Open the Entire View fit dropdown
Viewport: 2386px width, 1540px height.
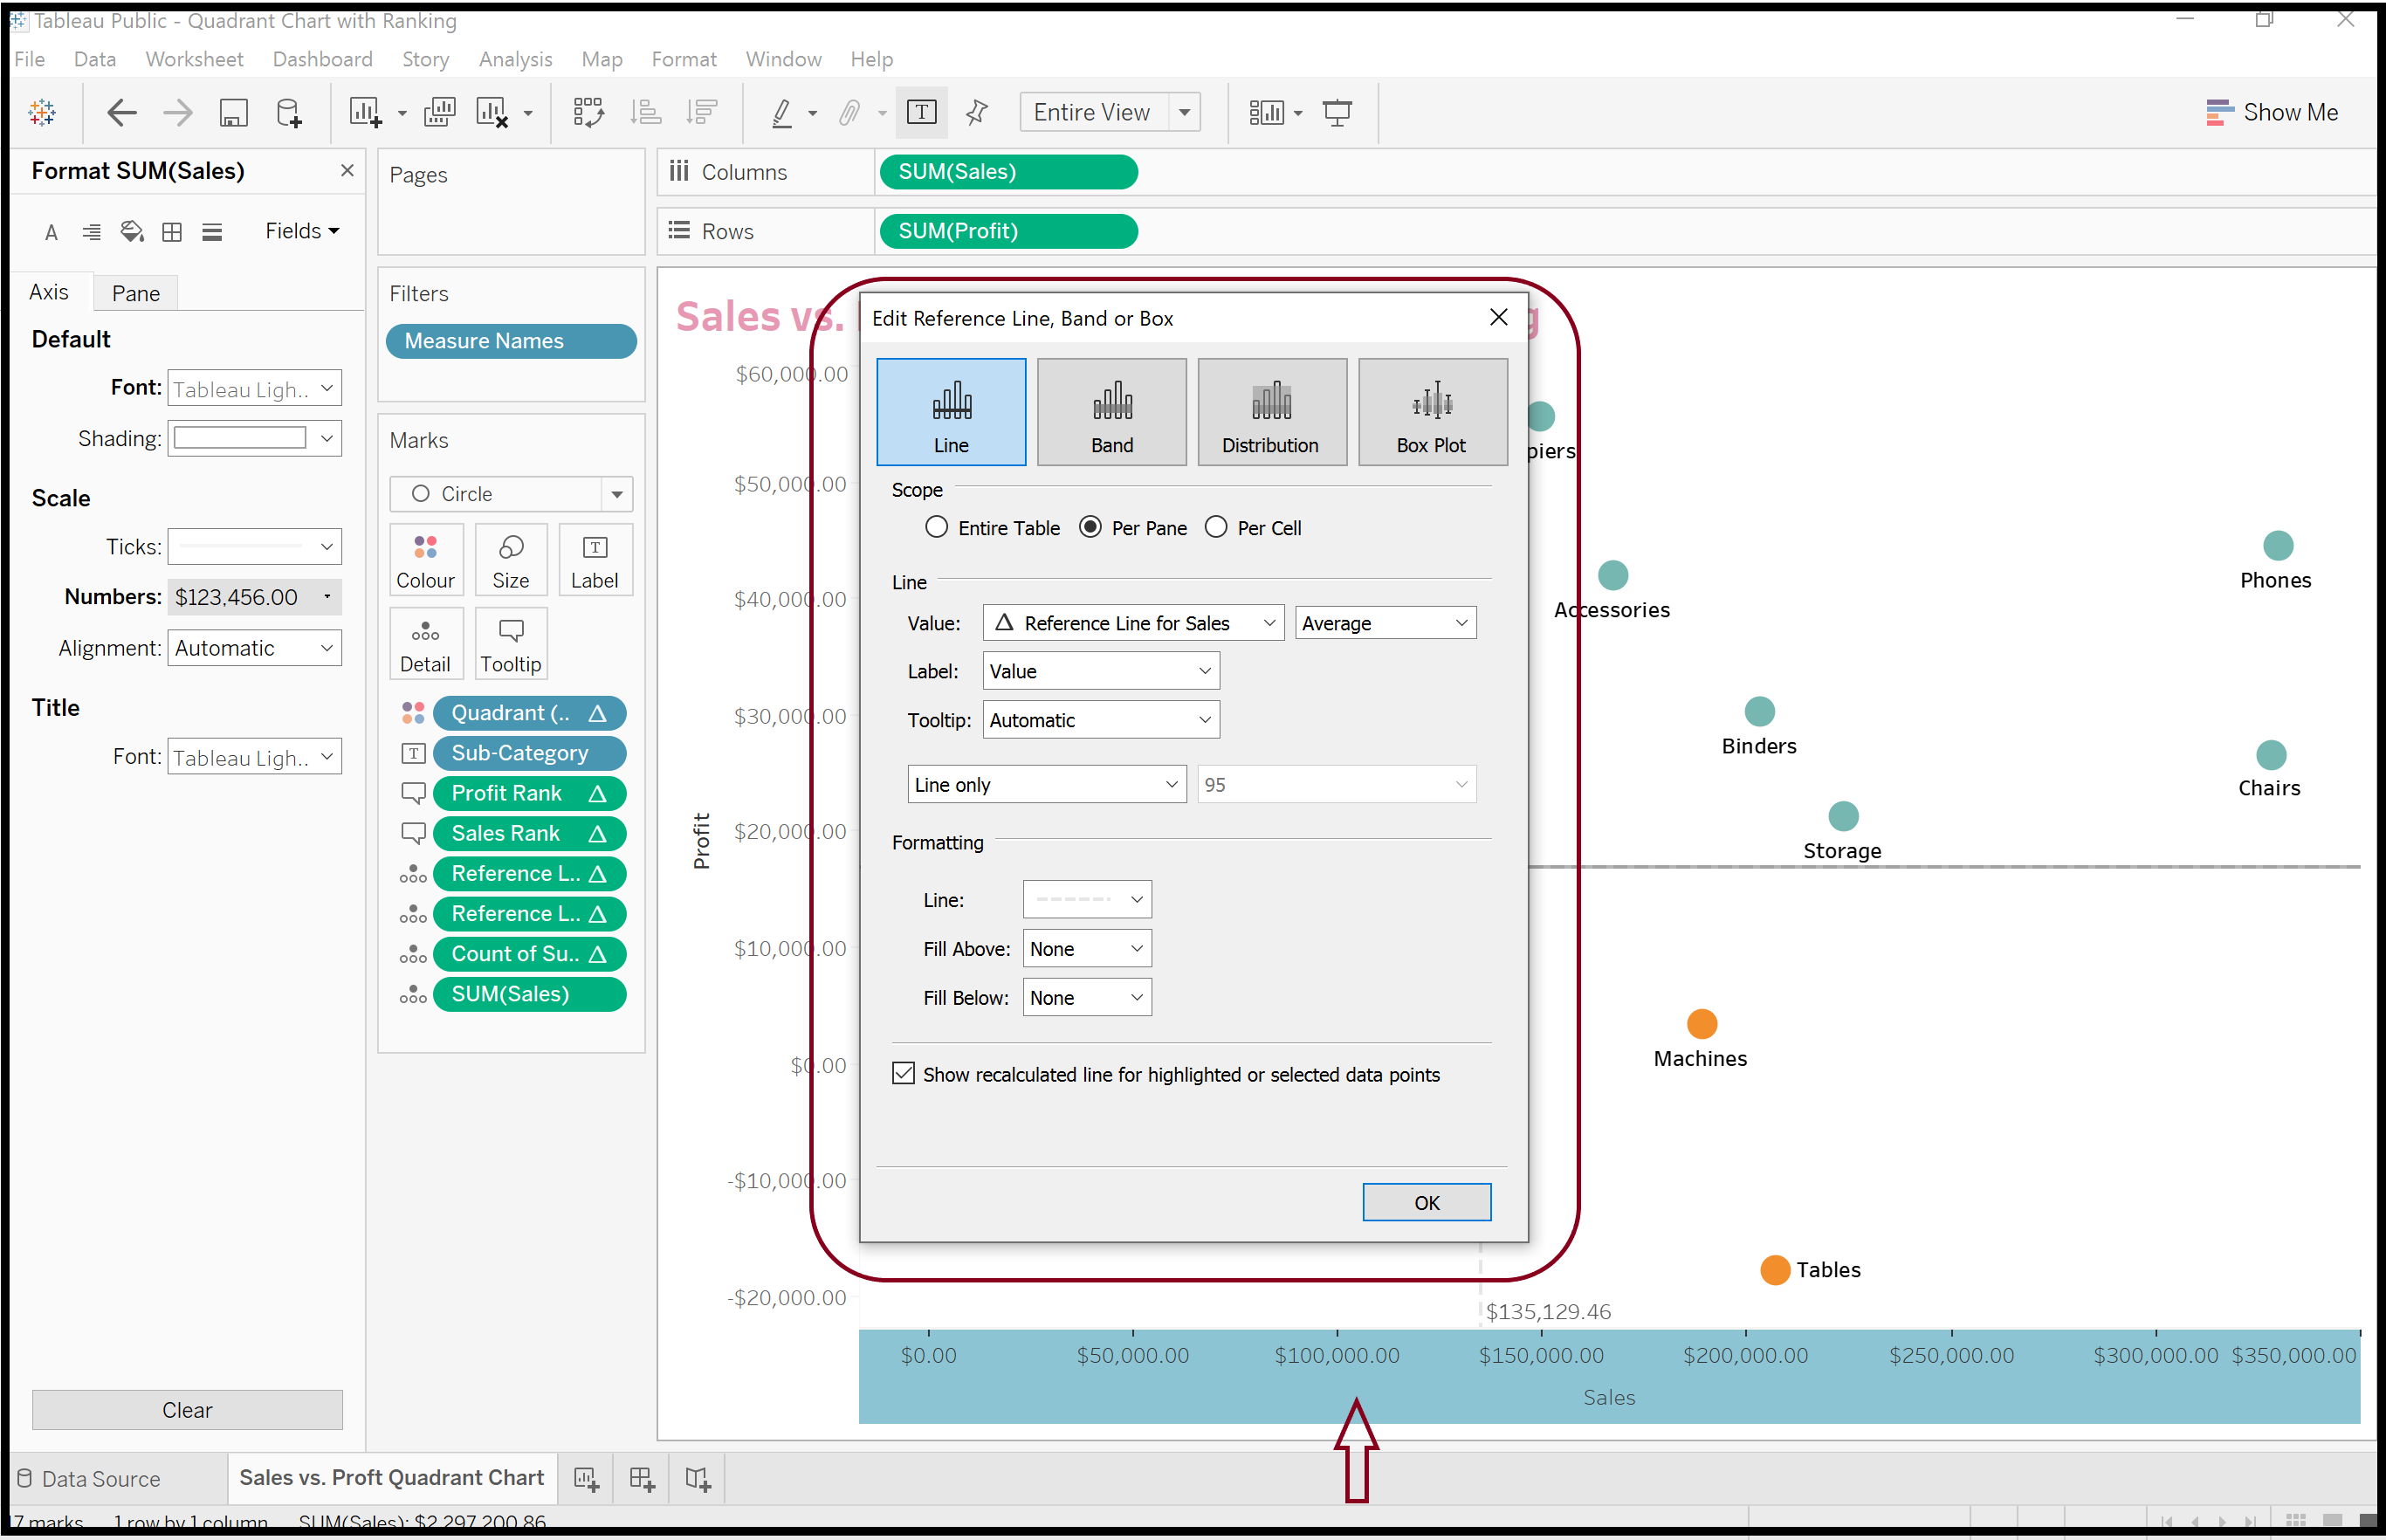1110,112
